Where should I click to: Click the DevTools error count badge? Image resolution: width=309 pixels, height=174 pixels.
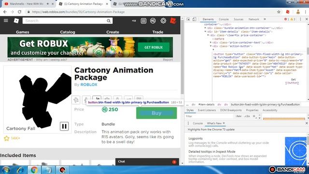286,19
